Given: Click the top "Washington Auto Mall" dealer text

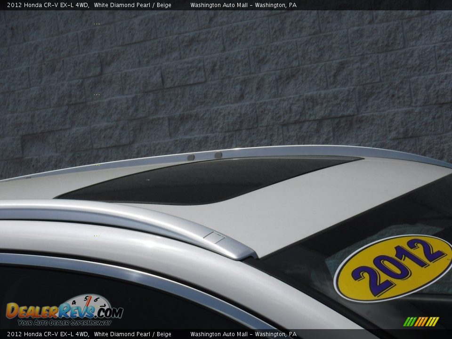Looking at the screenshot, I should (x=219, y=5).
